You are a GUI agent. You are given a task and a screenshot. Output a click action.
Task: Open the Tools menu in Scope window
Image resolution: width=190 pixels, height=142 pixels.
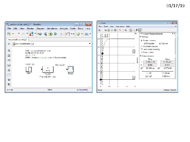click(106, 27)
